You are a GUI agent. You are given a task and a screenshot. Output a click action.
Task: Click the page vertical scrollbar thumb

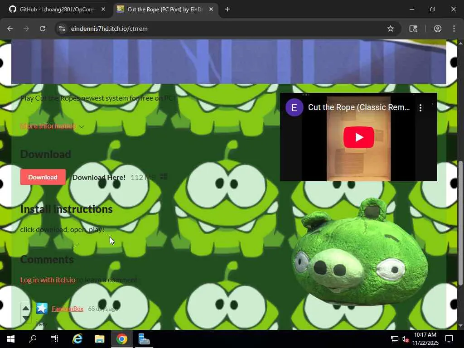460,223
